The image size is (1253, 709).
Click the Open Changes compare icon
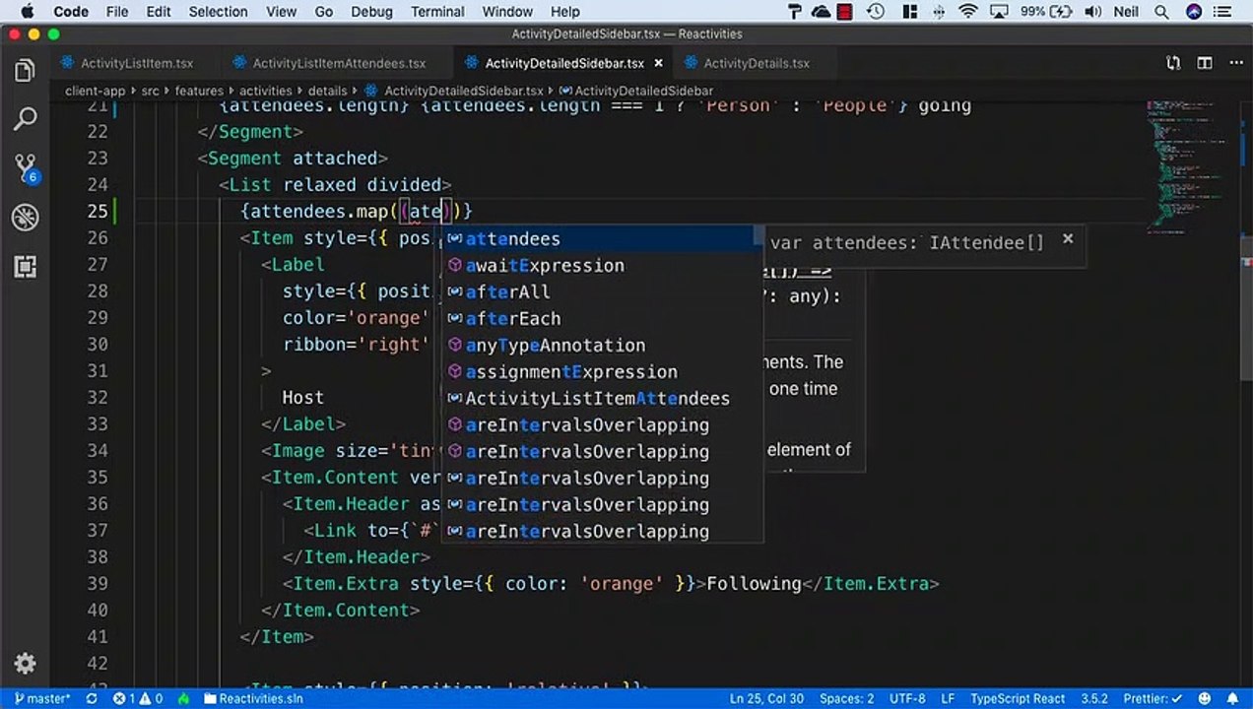(x=1173, y=63)
